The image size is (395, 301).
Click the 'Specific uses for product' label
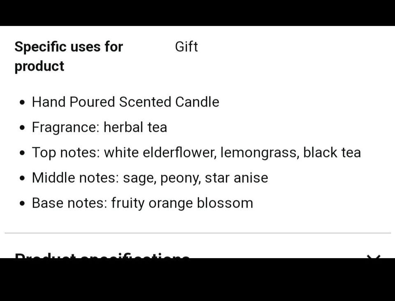coord(68,56)
